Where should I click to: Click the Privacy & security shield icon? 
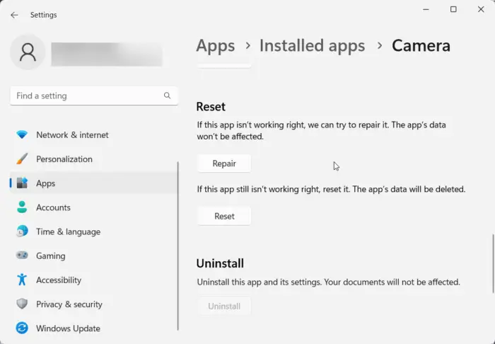coord(22,304)
